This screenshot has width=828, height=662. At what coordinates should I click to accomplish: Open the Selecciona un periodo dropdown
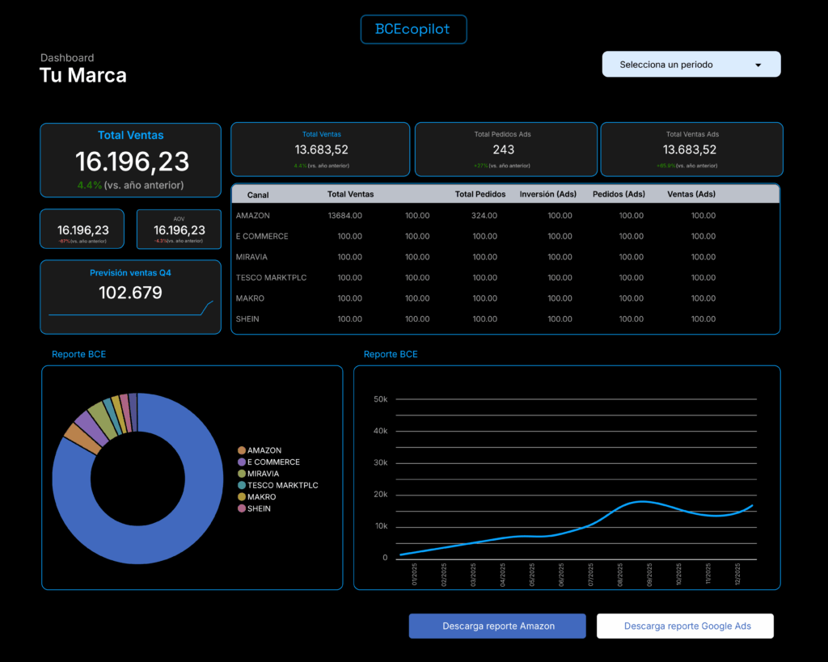[691, 65]
